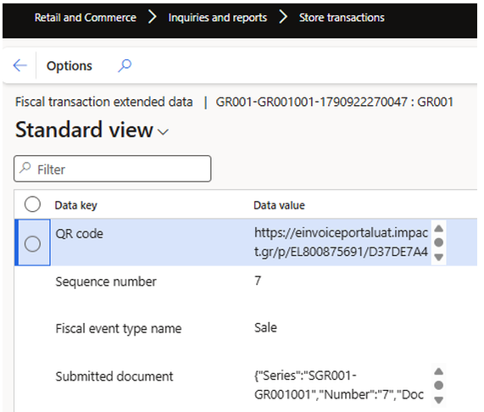Click the Sale data value
Screen dimensions: 484x412
[x=265, y=327]
